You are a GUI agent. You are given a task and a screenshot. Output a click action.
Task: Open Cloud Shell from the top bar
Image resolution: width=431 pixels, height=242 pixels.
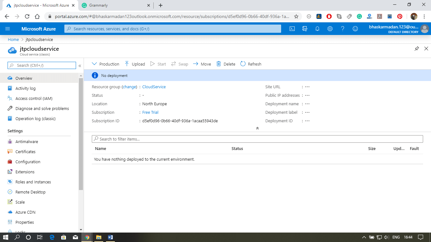tap(292, 29)
